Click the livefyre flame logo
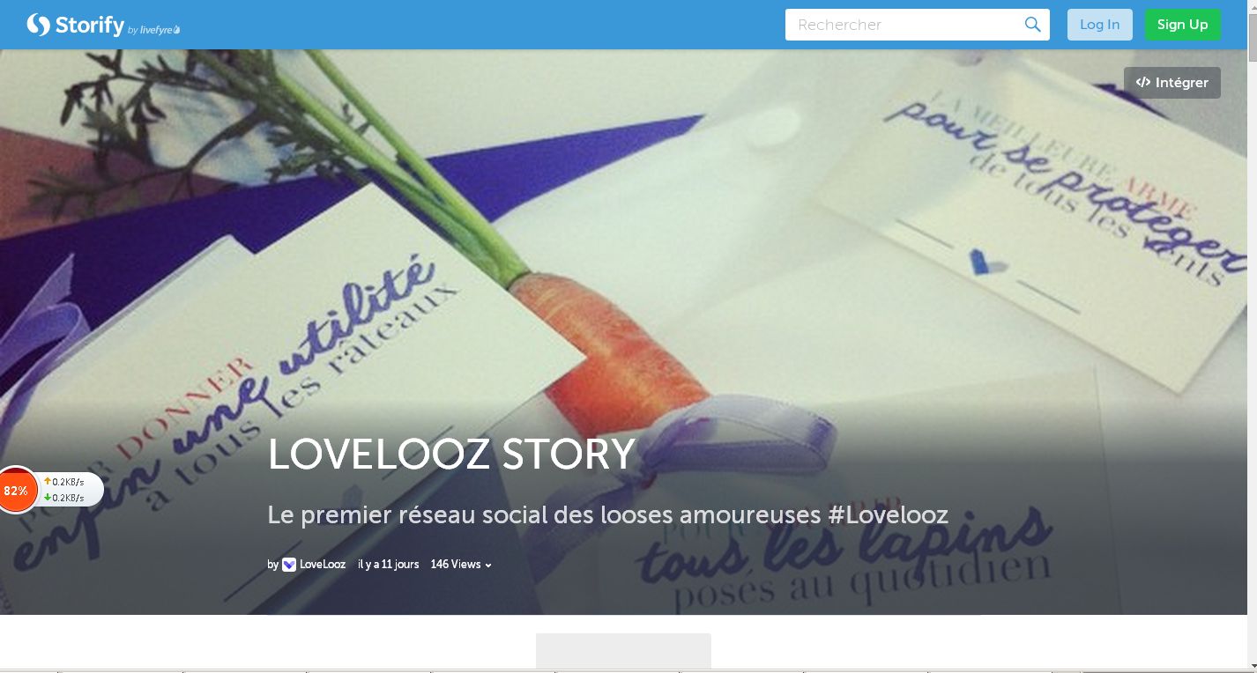This screenshot has width=1257, height=673. pos(177,30)
